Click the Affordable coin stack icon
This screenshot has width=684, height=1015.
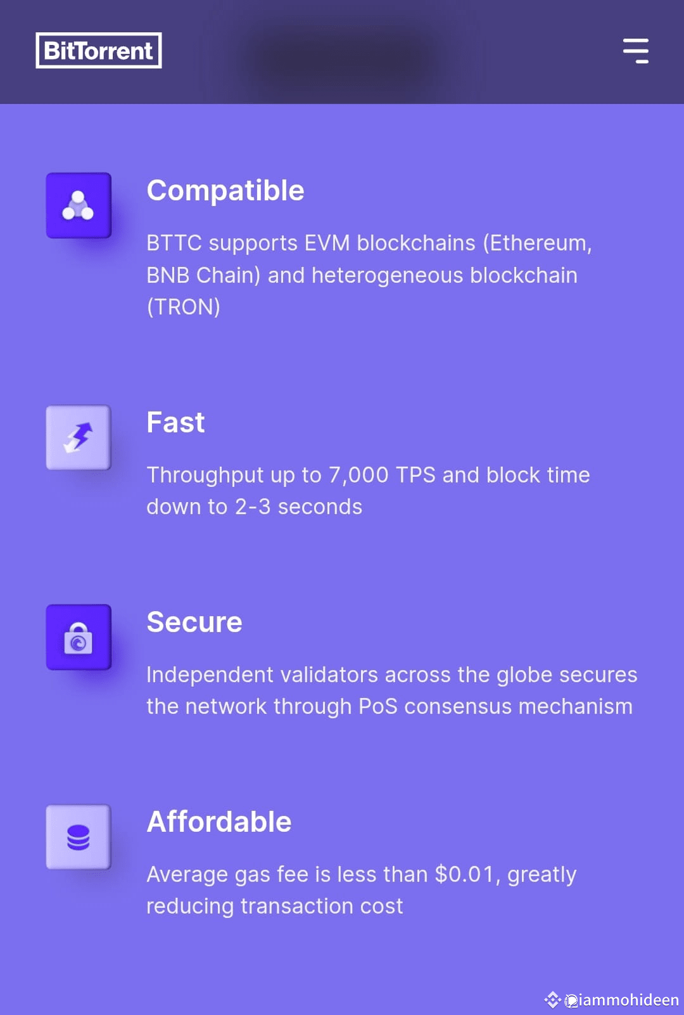coord(77,837)
